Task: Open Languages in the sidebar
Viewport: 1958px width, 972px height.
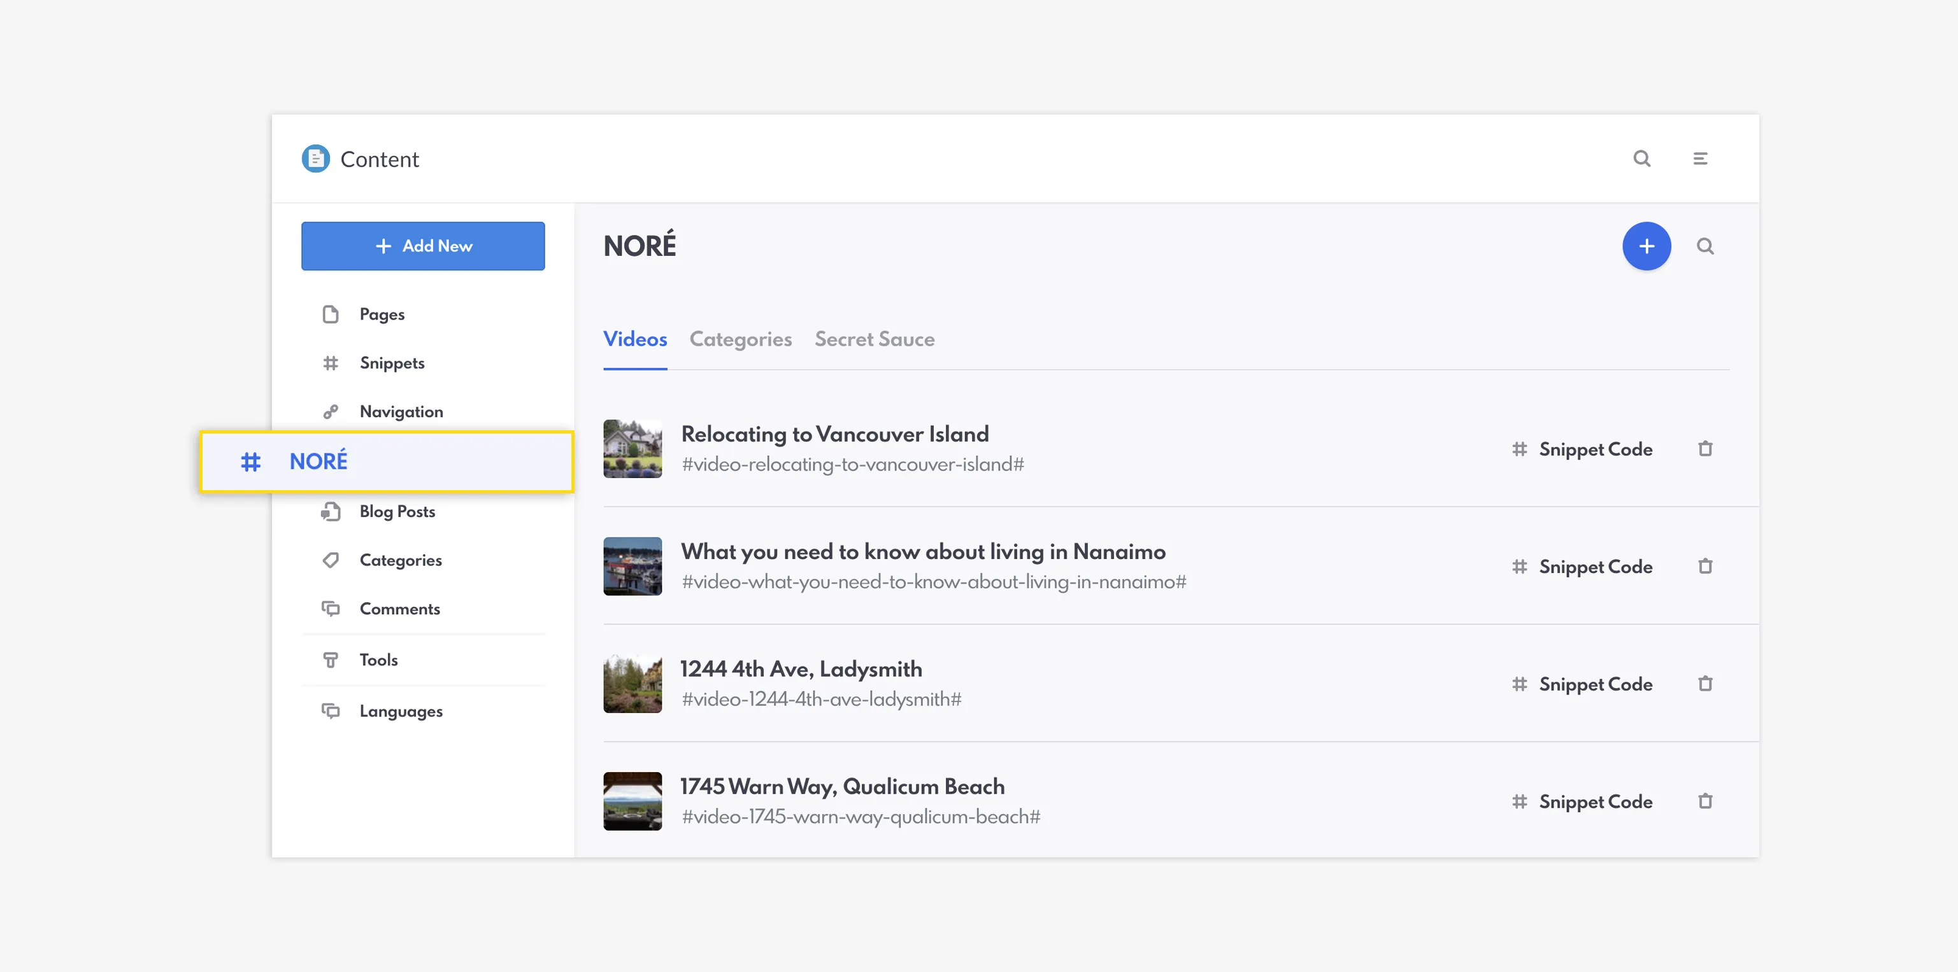Action: tap(401, 711)
